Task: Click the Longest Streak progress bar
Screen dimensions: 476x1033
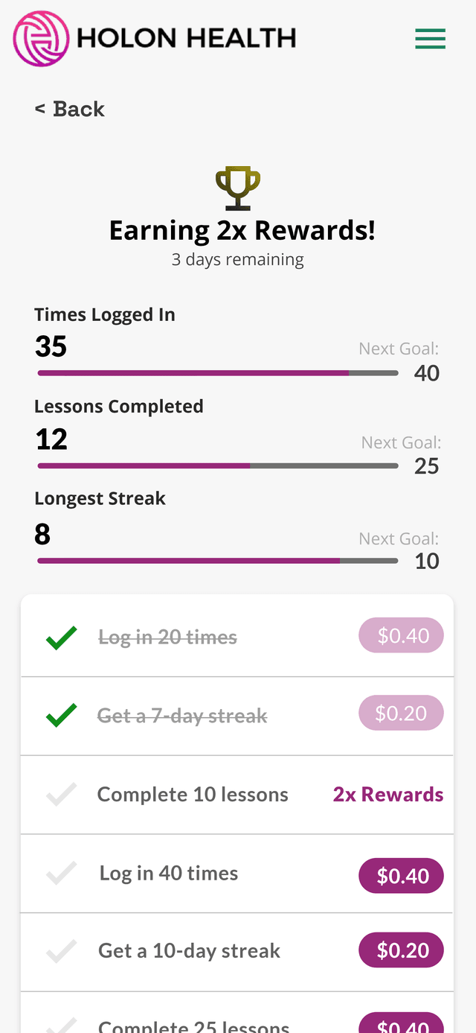Action: (218, 561)
